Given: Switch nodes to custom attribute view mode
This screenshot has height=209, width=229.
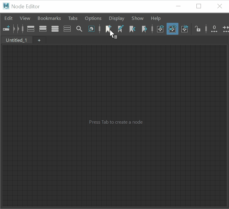Looking at the screenshot, I should click(67, 29).
